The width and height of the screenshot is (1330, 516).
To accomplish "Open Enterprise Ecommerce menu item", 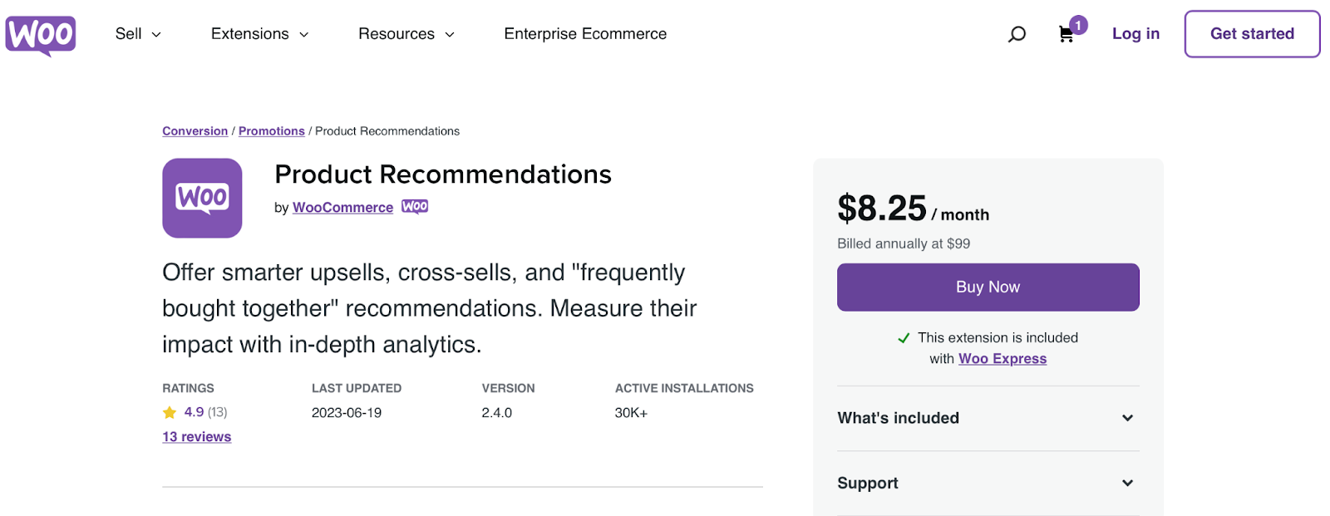I will point(585,34).
